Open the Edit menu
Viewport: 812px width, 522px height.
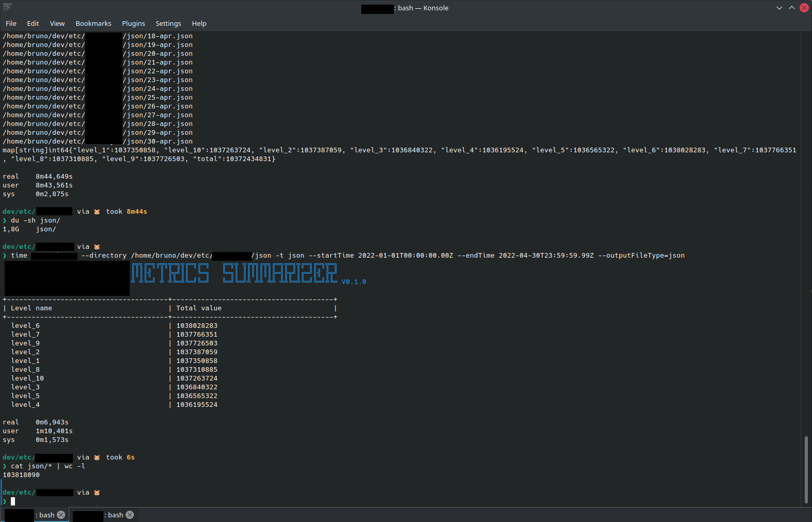(33, 24)
